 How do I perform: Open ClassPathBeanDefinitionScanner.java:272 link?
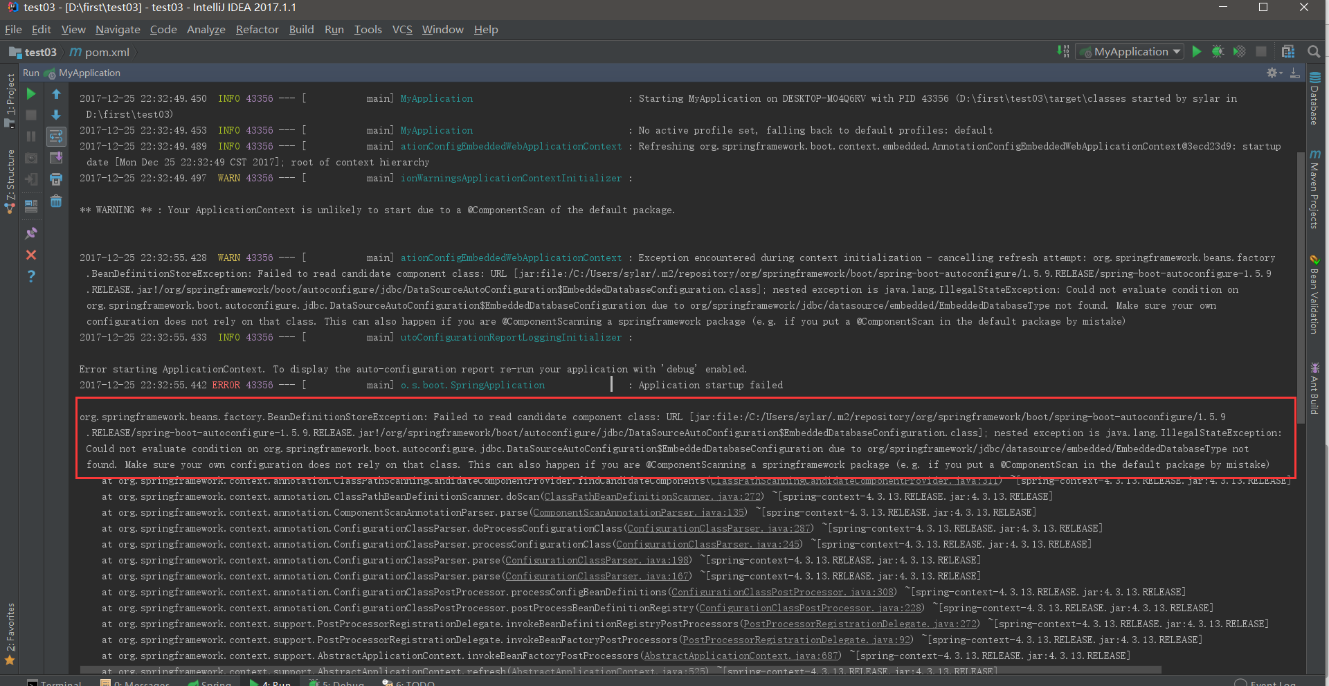653,496
